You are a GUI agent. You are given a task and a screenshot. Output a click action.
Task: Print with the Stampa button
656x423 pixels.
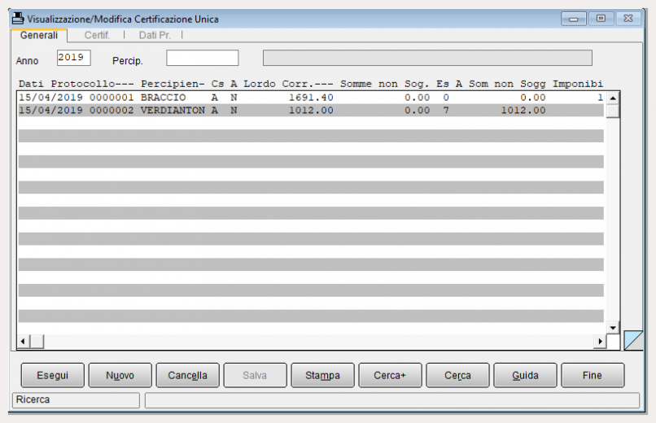coord(322,375)
